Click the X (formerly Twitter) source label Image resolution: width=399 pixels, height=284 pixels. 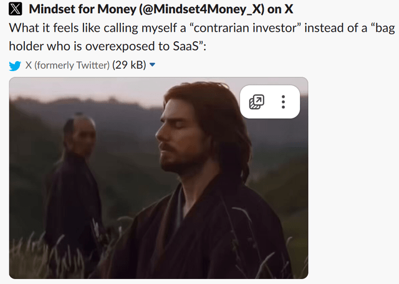click(x=67, y=65)
